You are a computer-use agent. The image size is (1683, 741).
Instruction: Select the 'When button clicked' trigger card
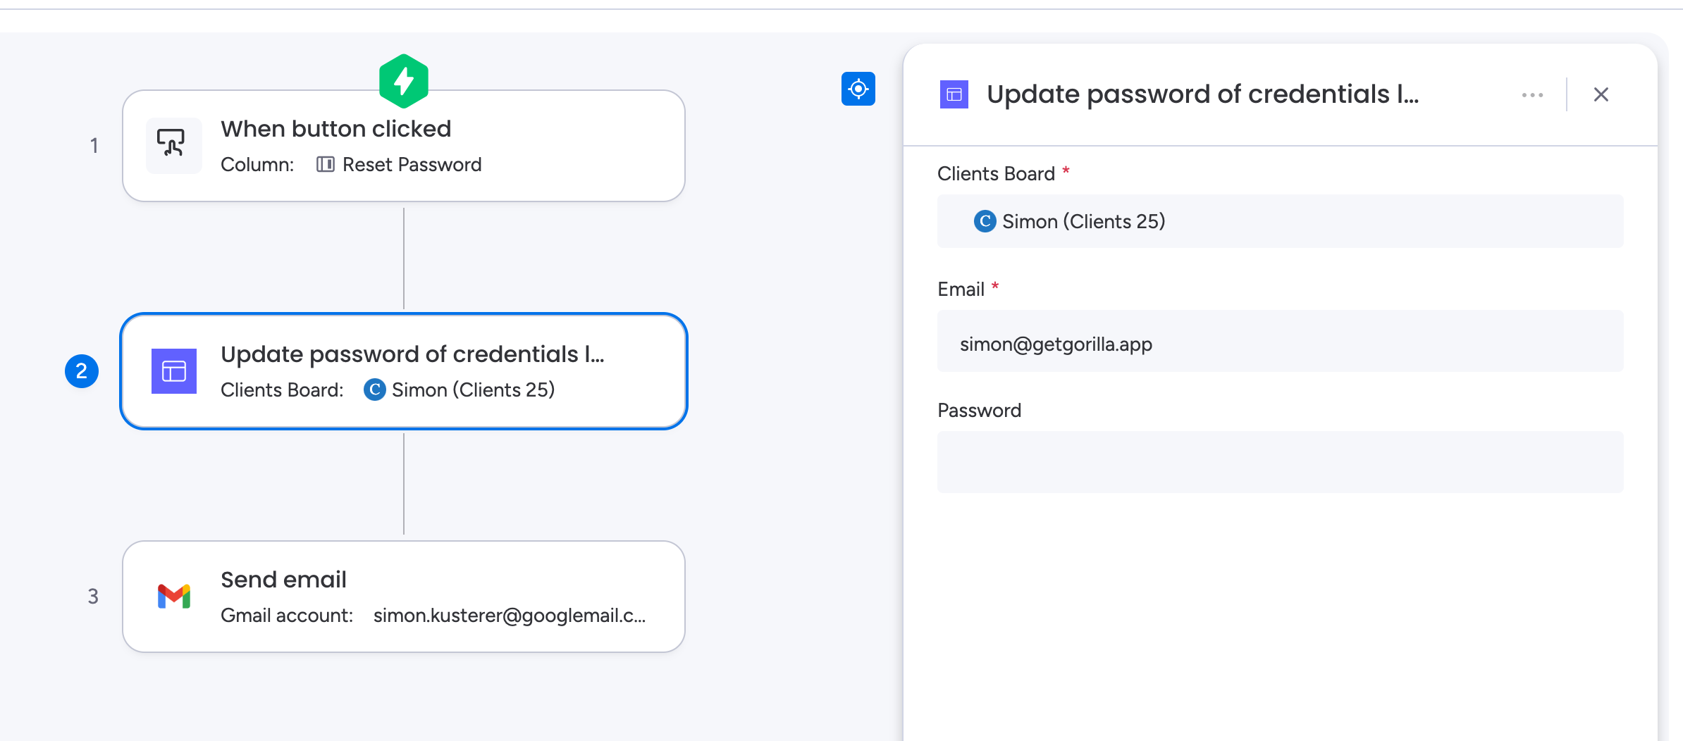tap(403, 144)
